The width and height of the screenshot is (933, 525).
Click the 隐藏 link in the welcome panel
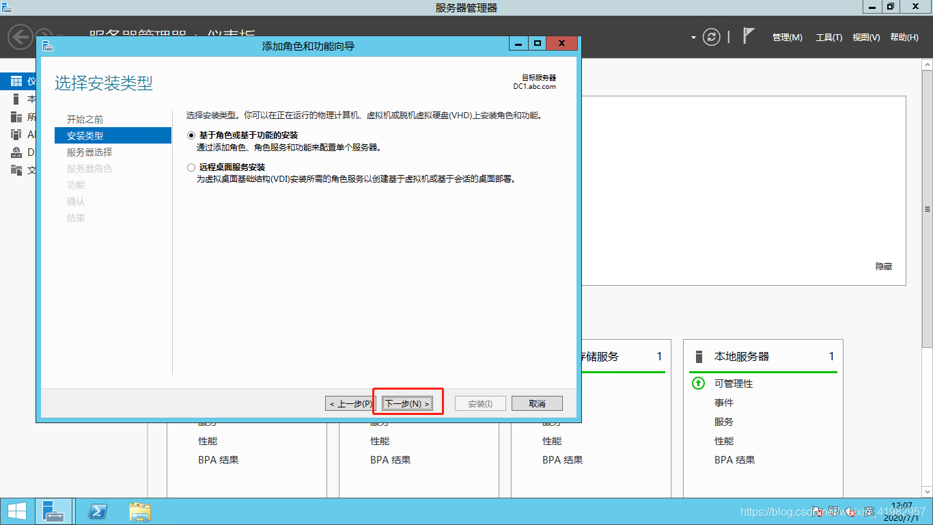pos(884,267)
